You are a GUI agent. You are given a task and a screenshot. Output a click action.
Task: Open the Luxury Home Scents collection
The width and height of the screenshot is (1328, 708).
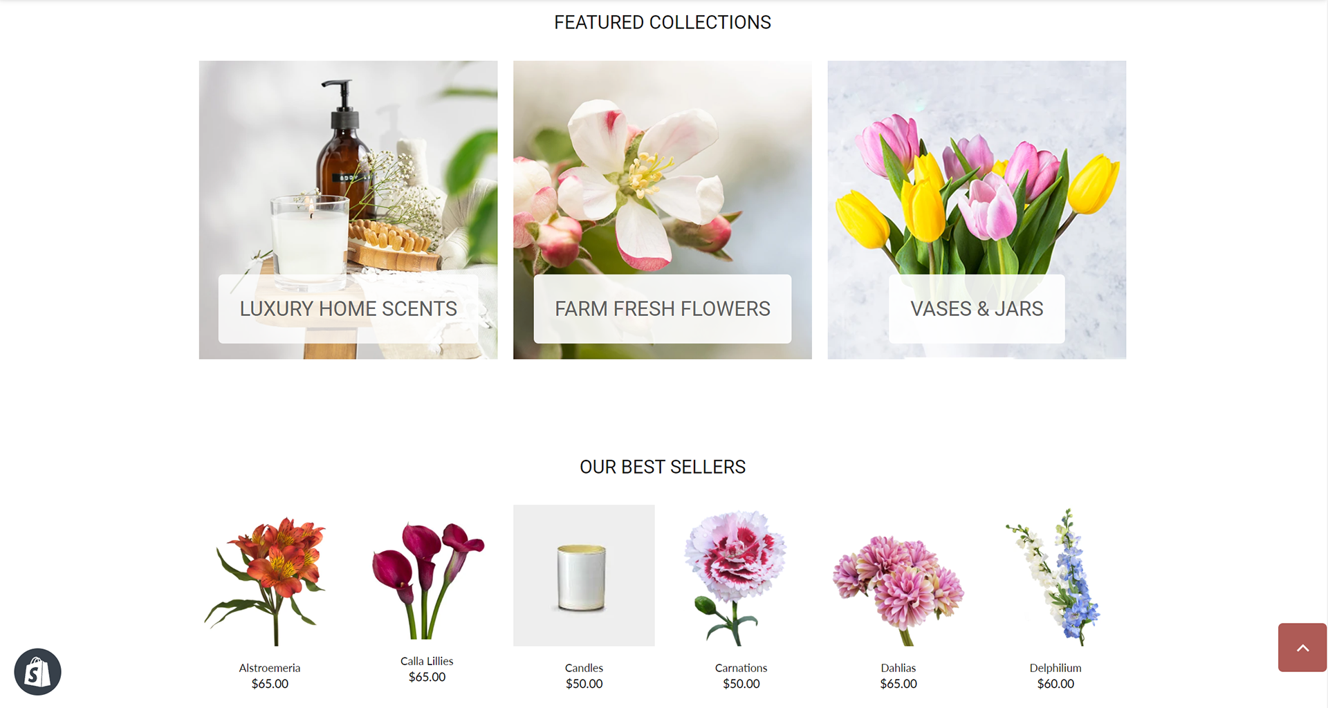coord(348,308)
